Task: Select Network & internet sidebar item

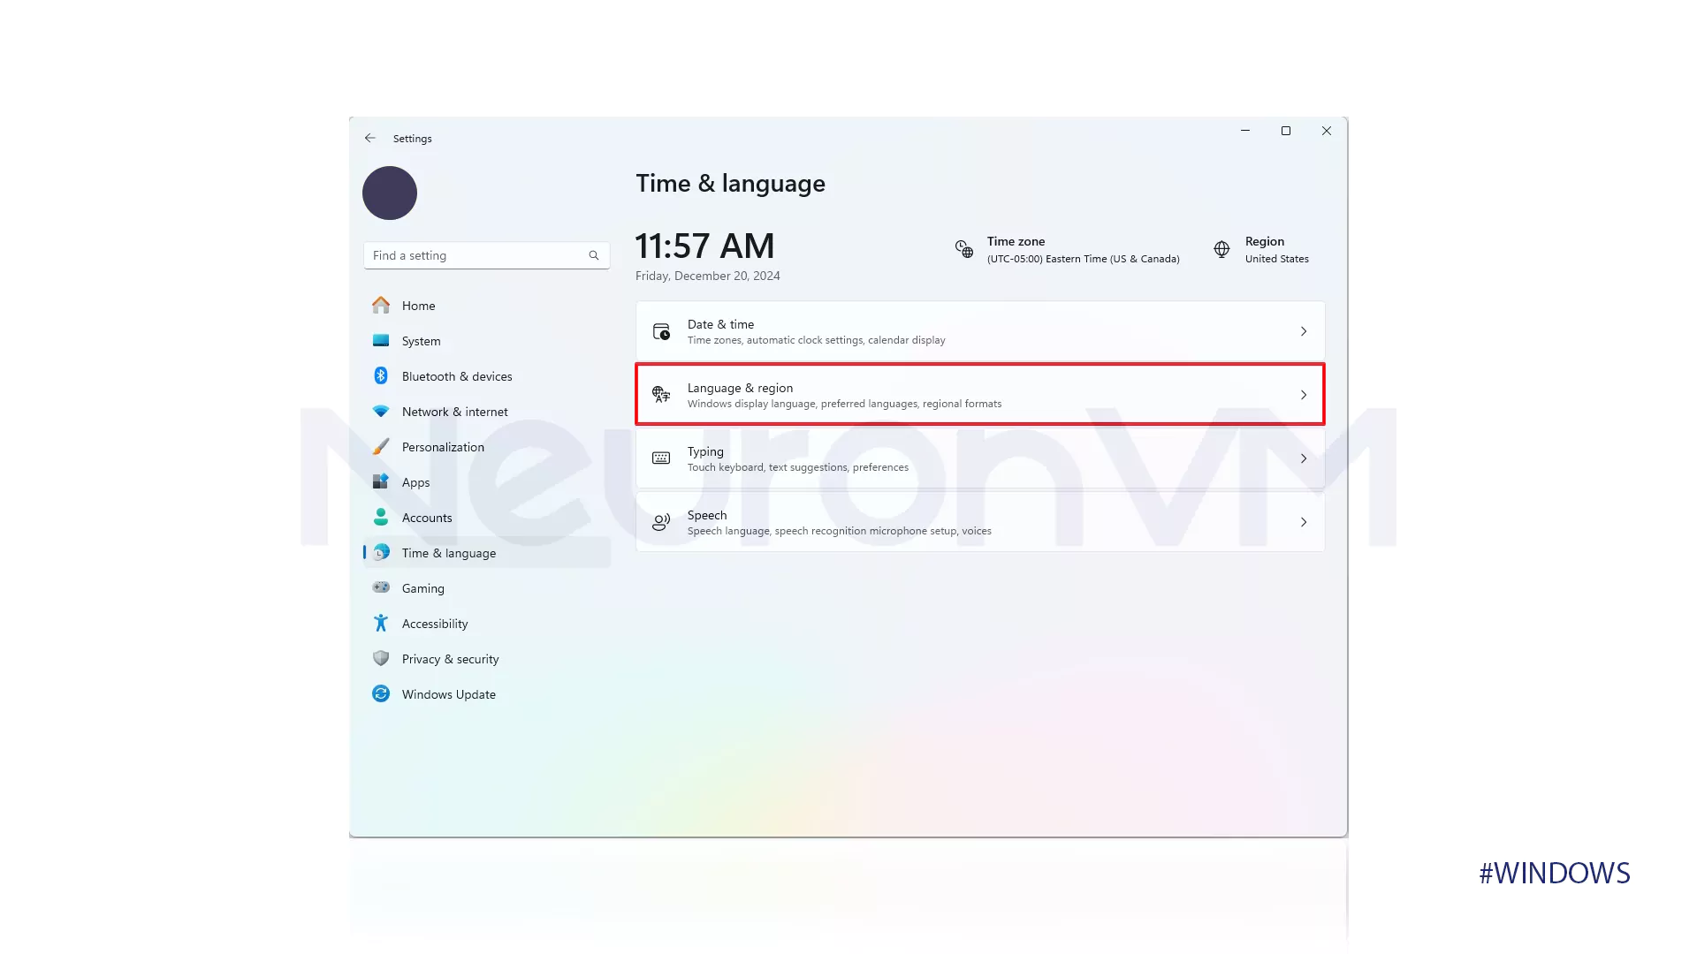Action: (x=454, y=410)
